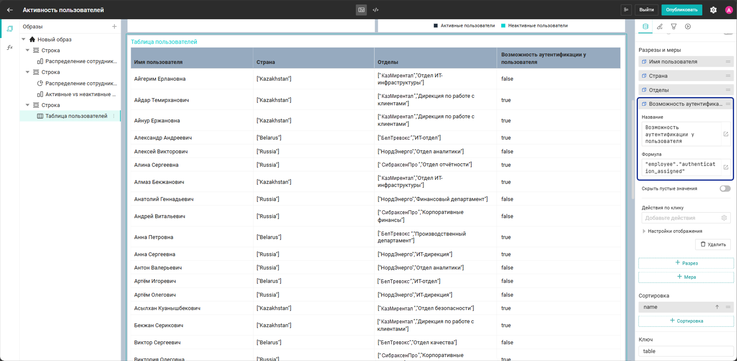
Task: Click Неактивные пользователи legend swatch
Action: [x=503, y=26]
